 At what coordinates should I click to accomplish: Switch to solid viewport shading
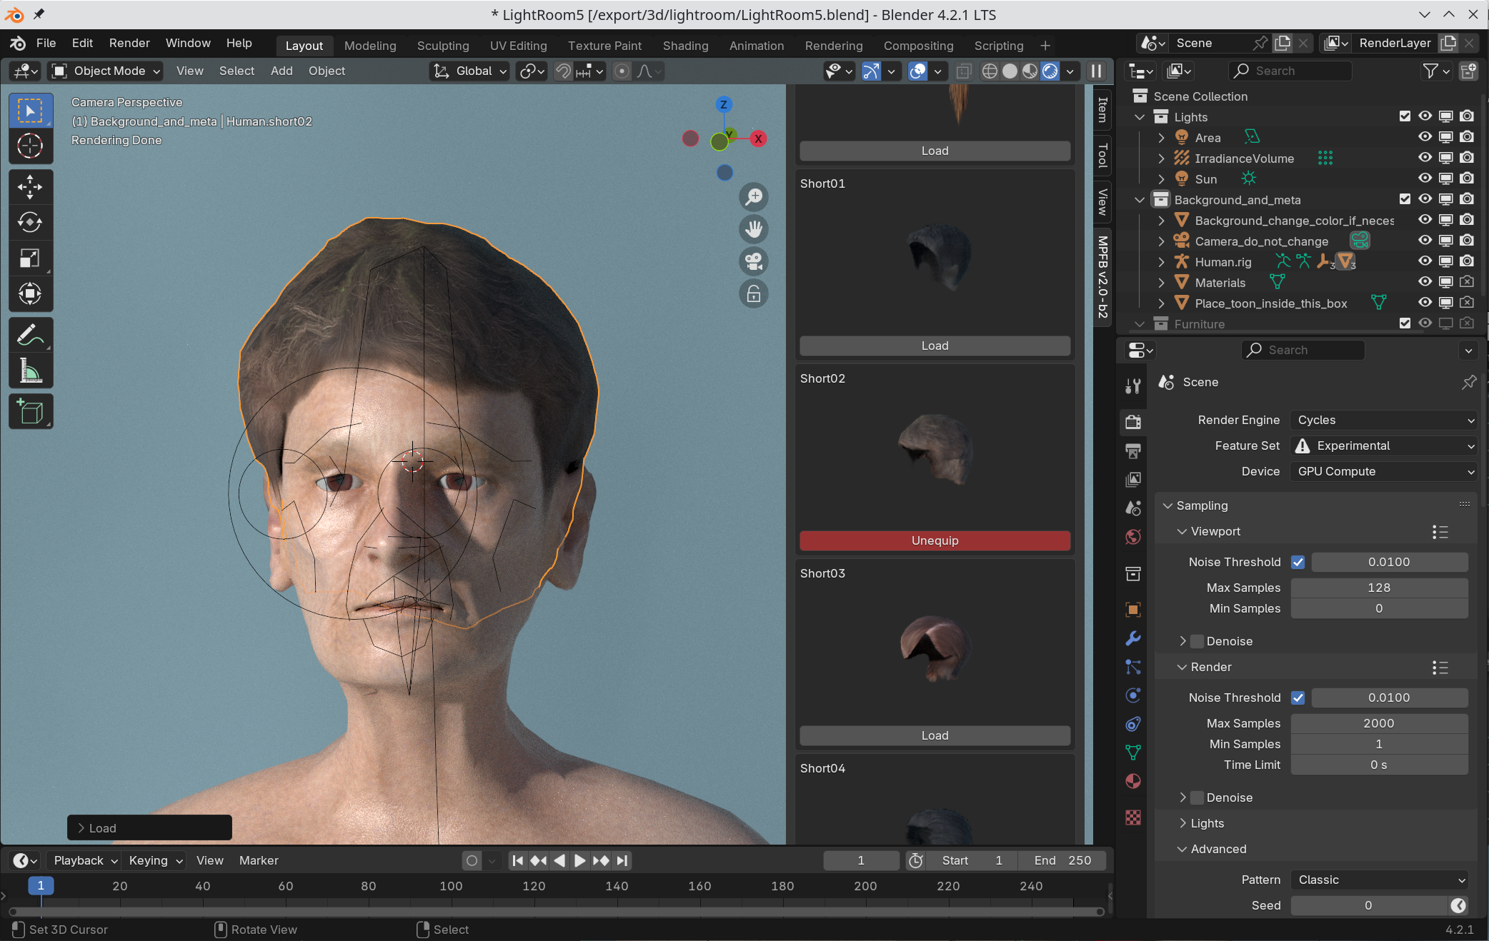[1010, 71]
